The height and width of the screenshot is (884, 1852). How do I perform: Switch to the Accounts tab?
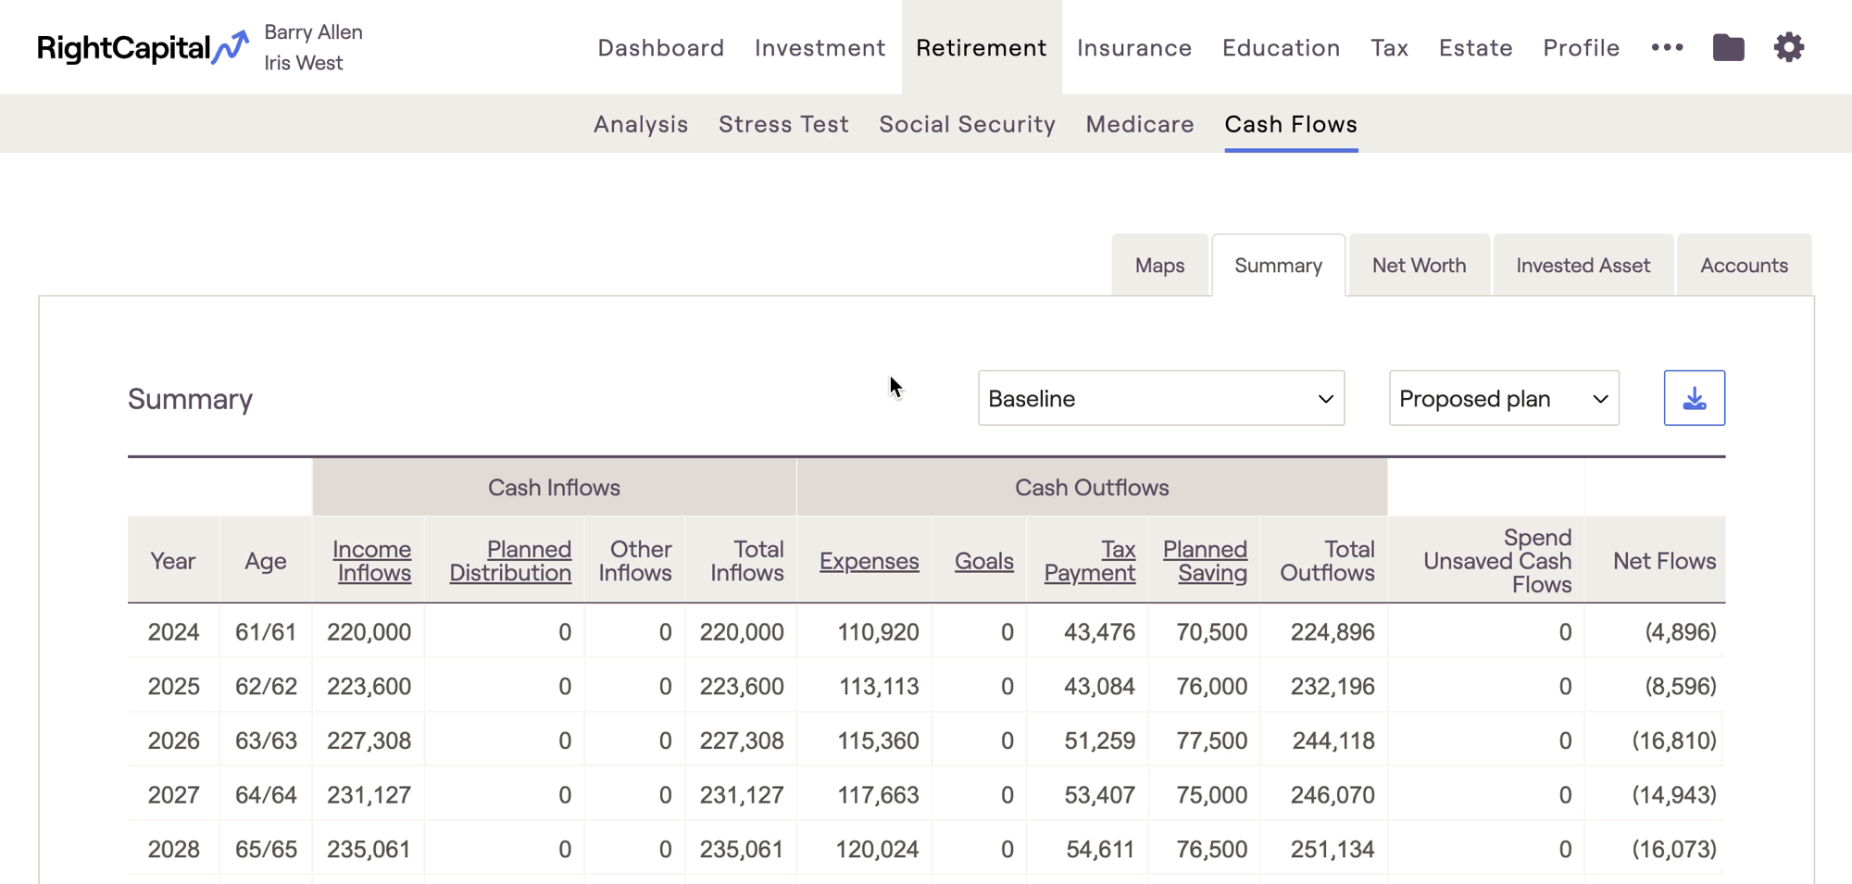point(1745,266)
